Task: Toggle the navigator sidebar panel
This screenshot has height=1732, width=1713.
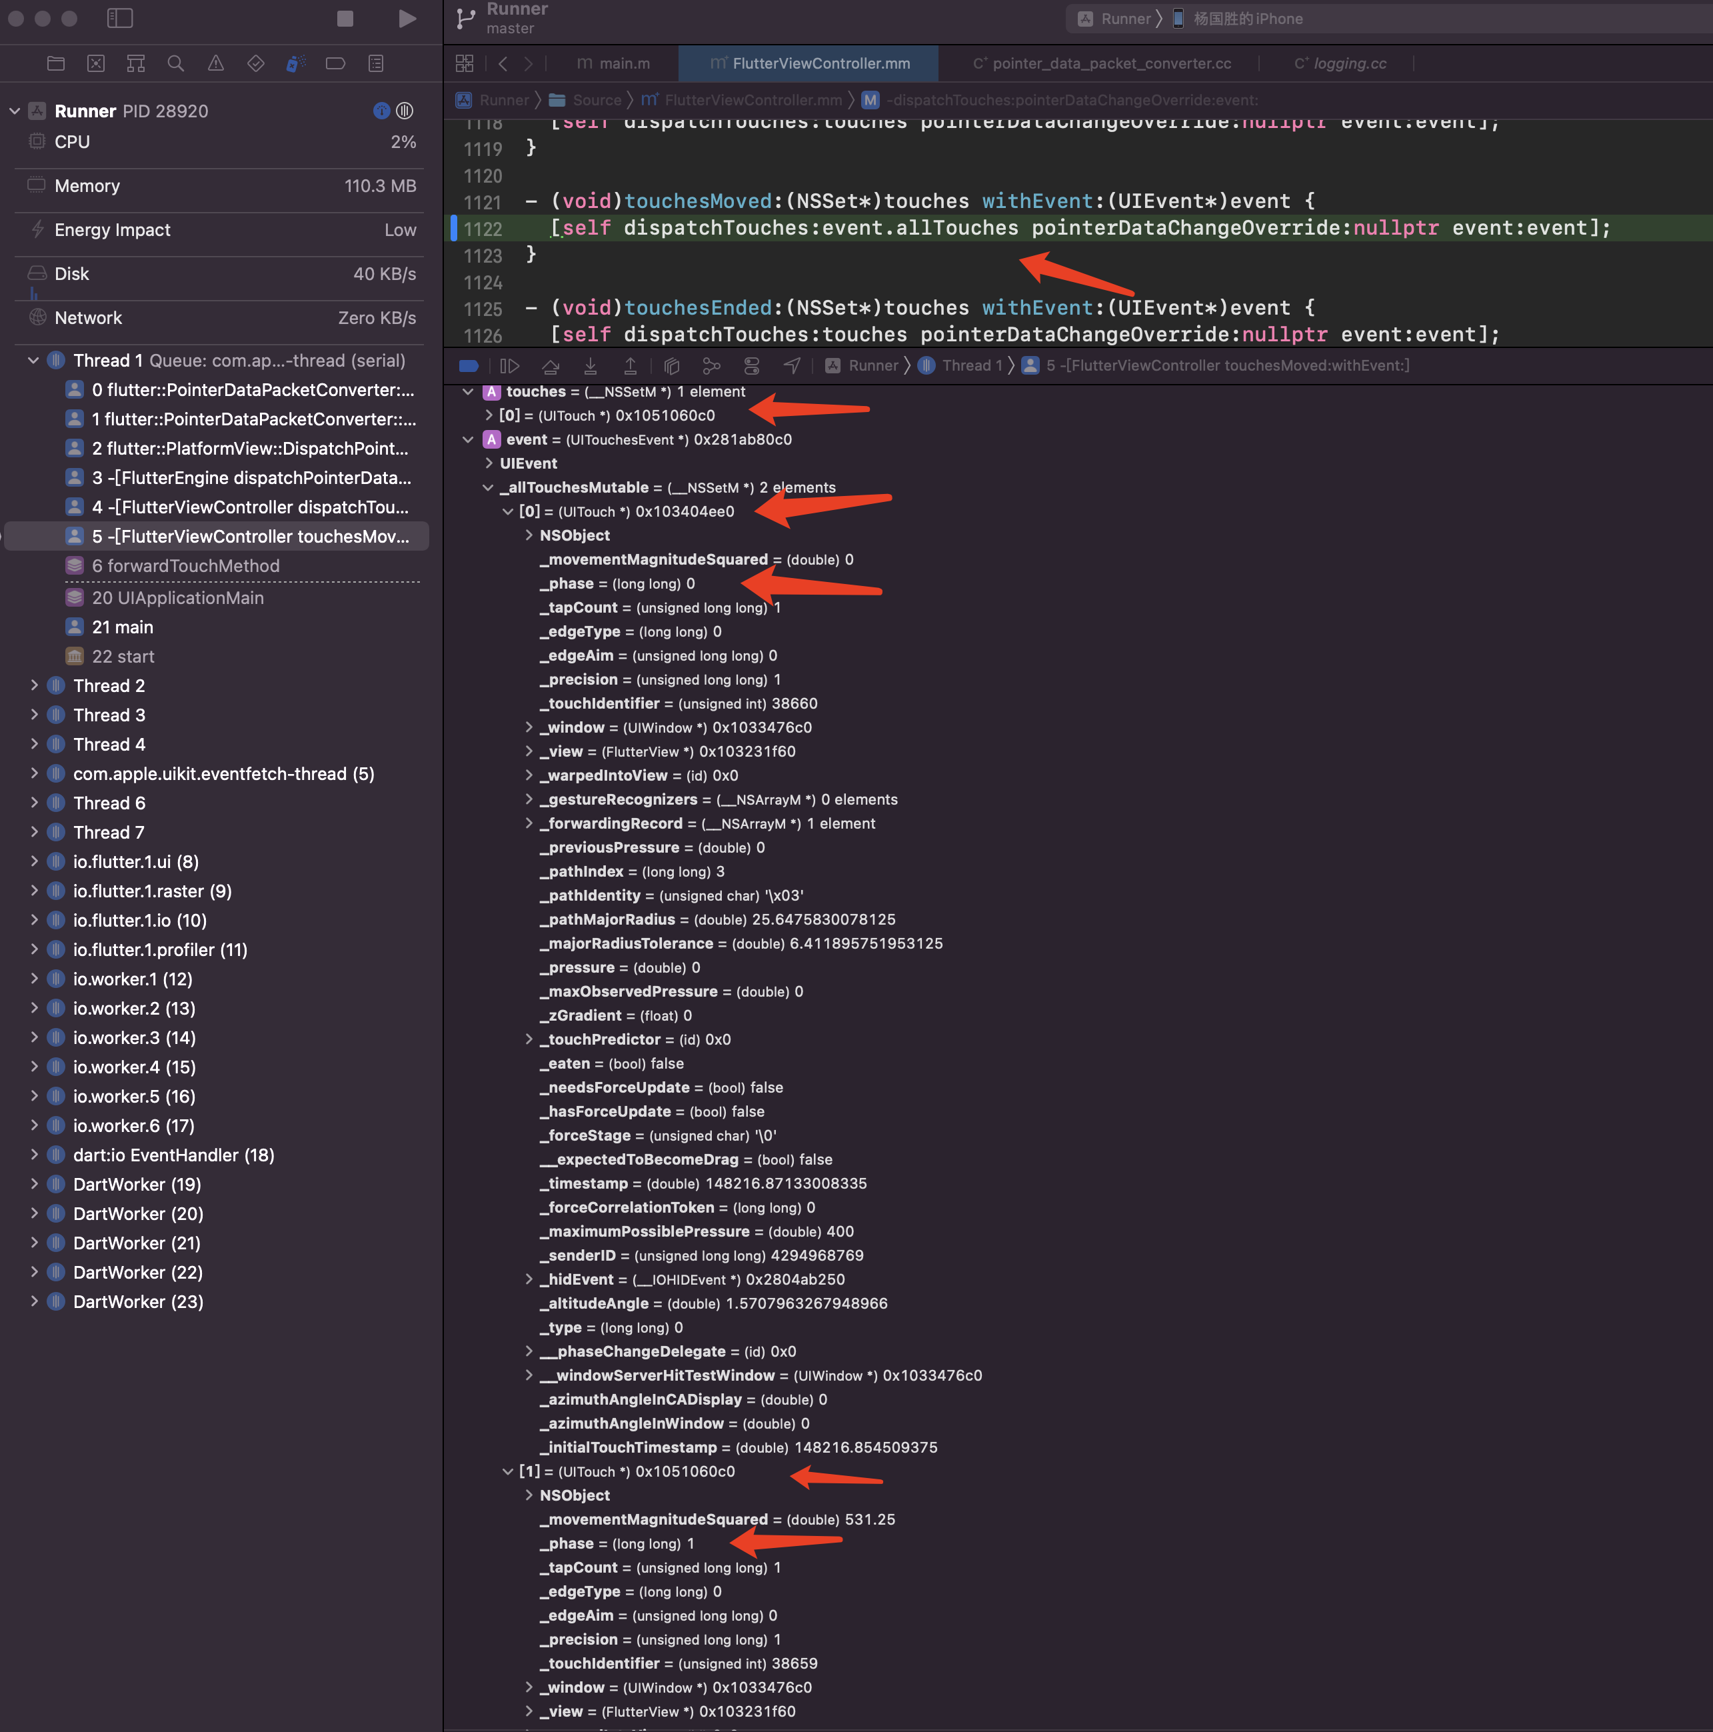Action: (119, 18)
